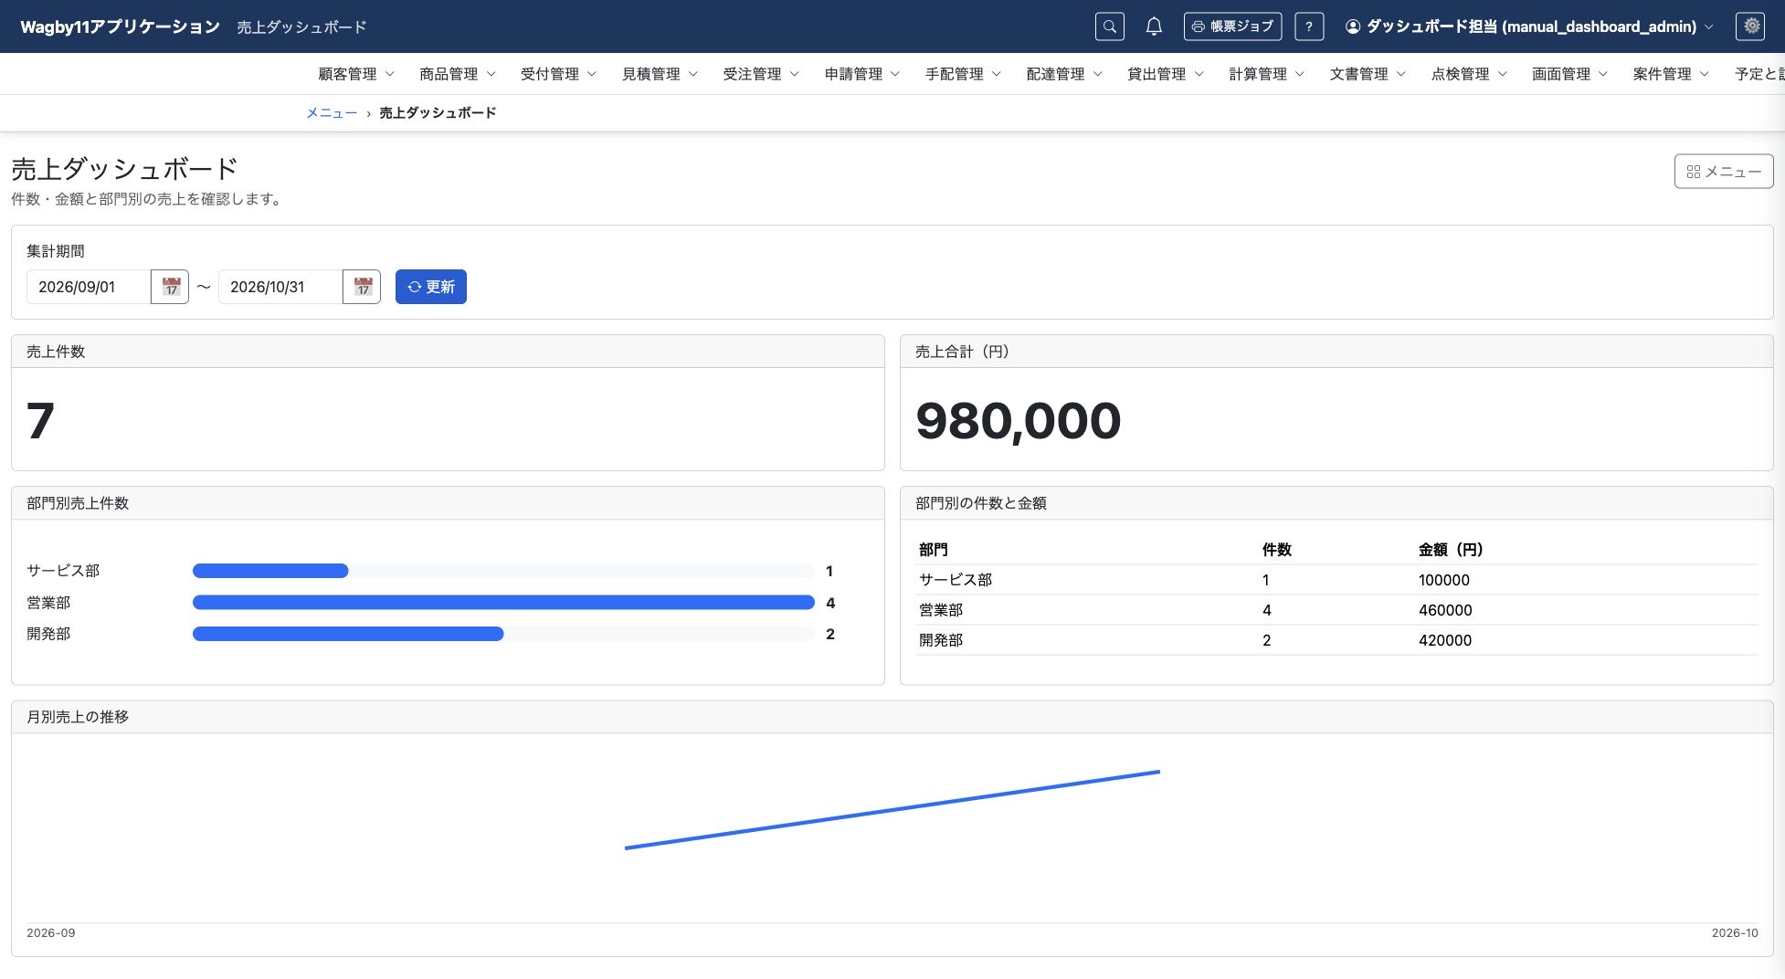Open the settings gear icon
Image resolution: width=1785 pixels, height=979 pixels.
point(1751,26)
